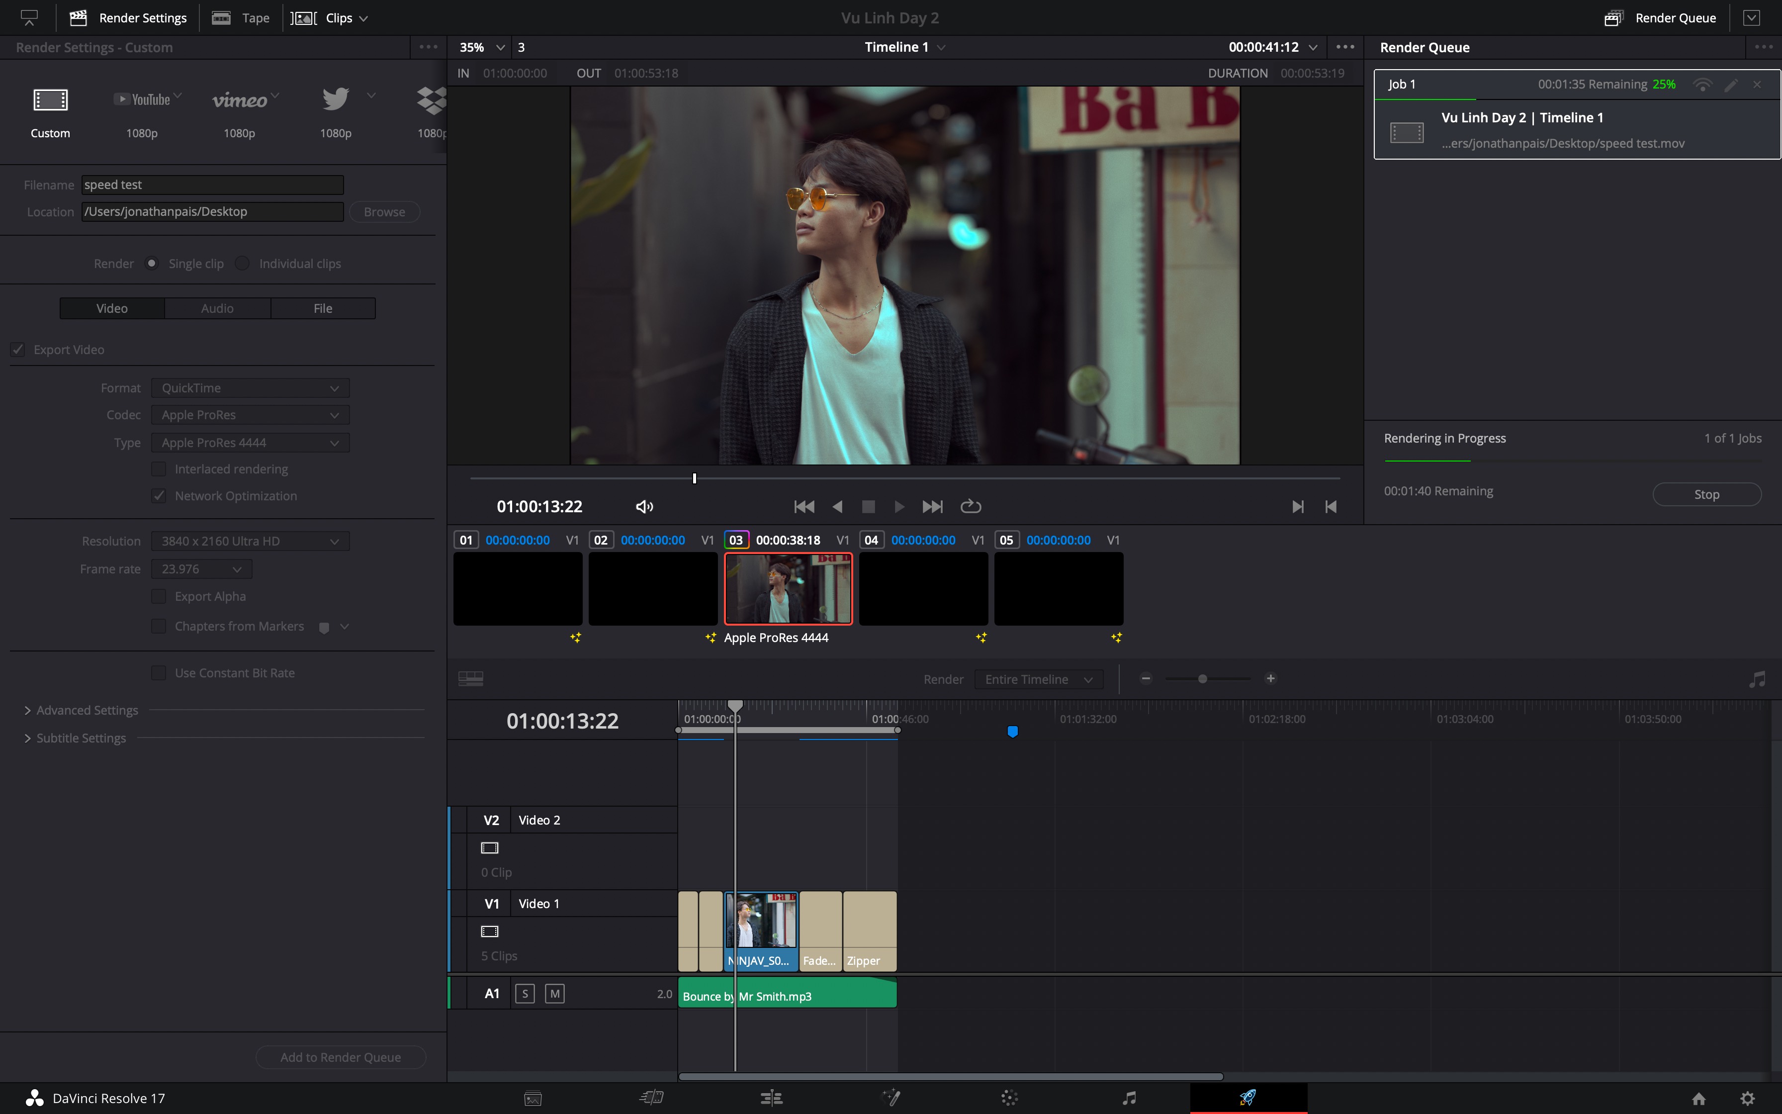Click the Deliver page rocket icon
Screen dimensions: 1782x1114
(x=1246, y=1097)
